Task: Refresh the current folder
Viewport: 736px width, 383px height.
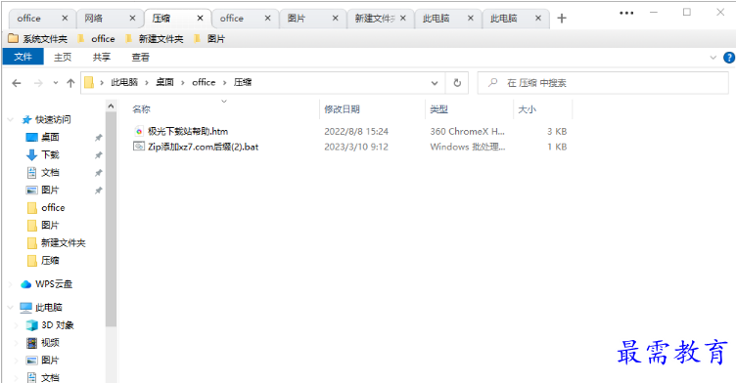Action: coord(457,83)
